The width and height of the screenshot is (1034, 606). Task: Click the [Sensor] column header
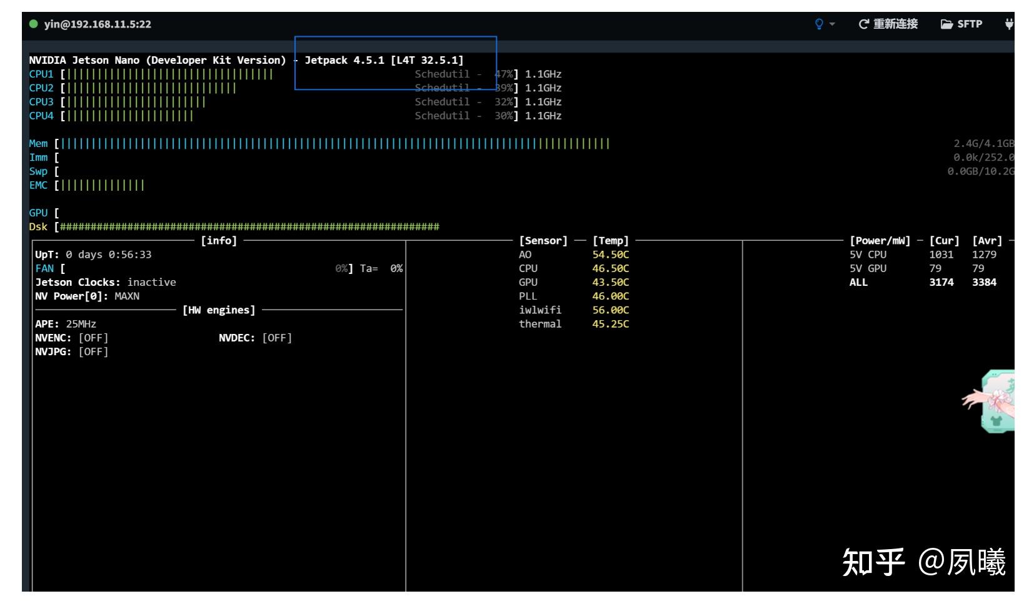pos(543,241)
